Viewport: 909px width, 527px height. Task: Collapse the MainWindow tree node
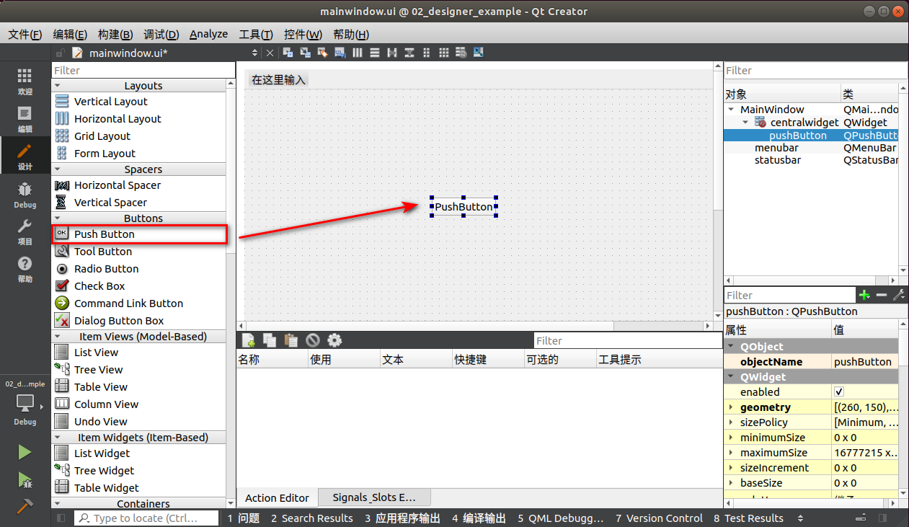pyautogui.click(x=732, y=110)
